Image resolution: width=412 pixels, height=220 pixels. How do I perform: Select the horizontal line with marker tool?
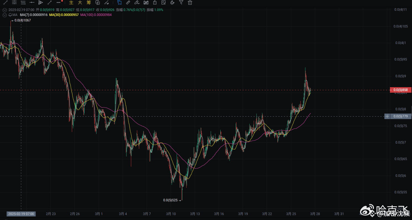[32, 2]
